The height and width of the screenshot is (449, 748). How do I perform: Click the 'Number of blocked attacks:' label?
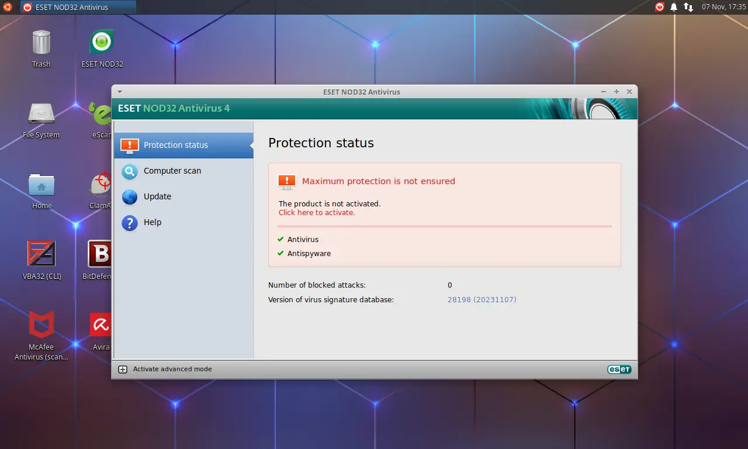click(x=317, y=285)
